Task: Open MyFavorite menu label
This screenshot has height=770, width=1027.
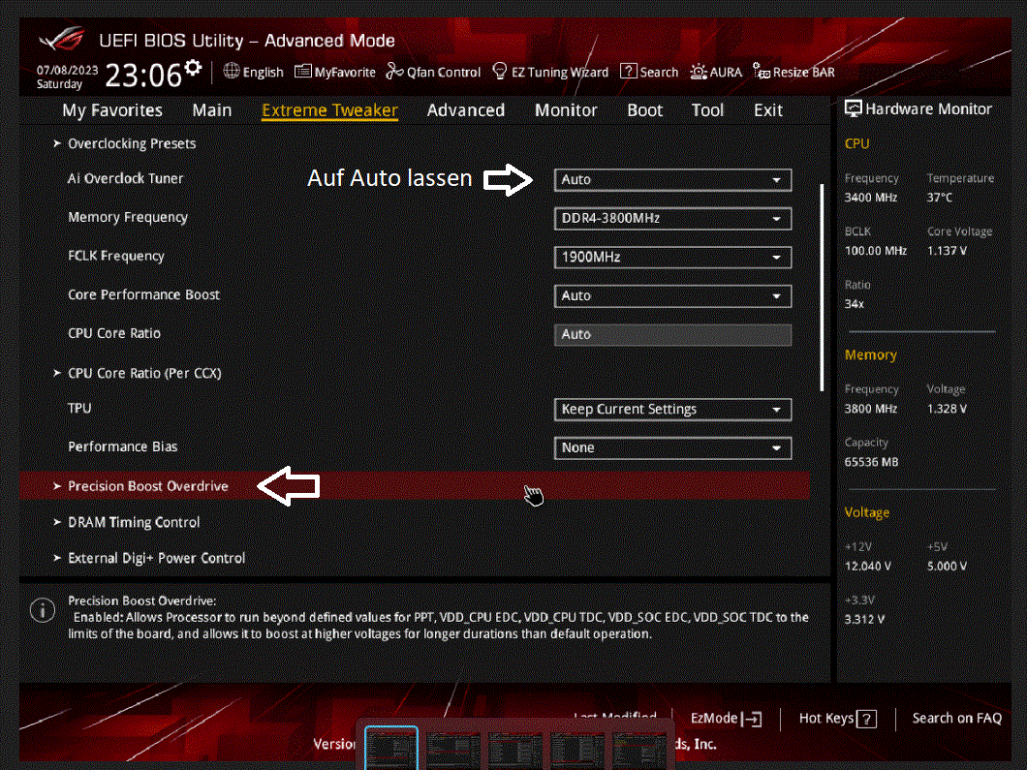Action: pyautogui.click(x=345, y=72)
